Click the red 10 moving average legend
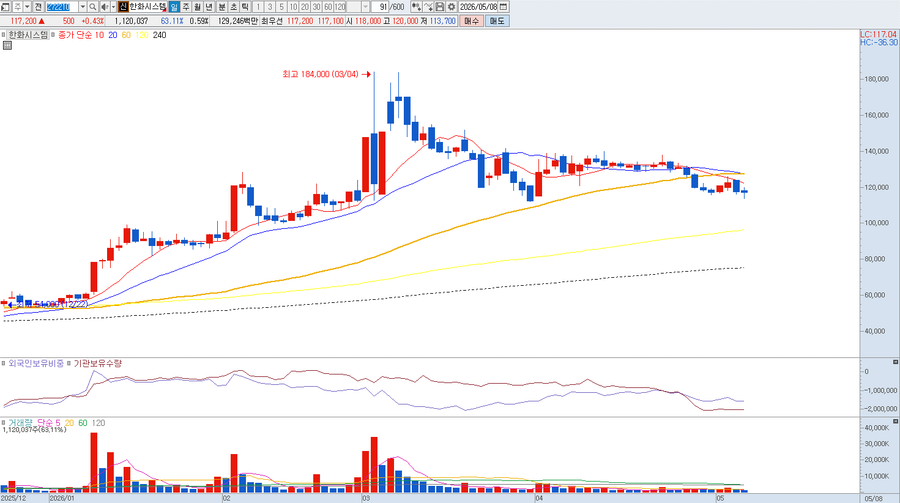Image resolution: width=900 pixels, height=503 pixels. (x=99, y=35)
